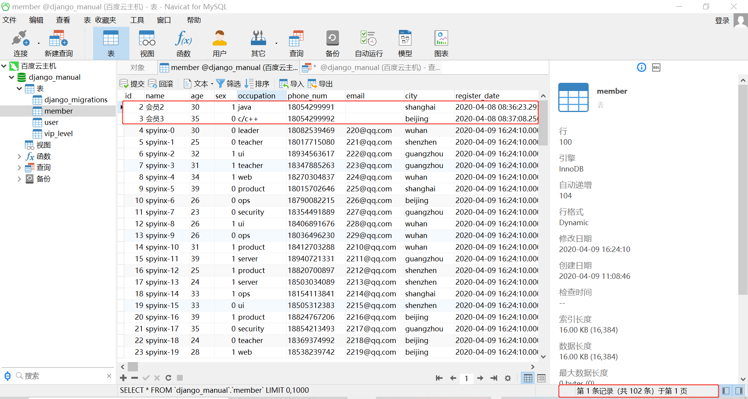Delete record with minus icon

[134, 378]
